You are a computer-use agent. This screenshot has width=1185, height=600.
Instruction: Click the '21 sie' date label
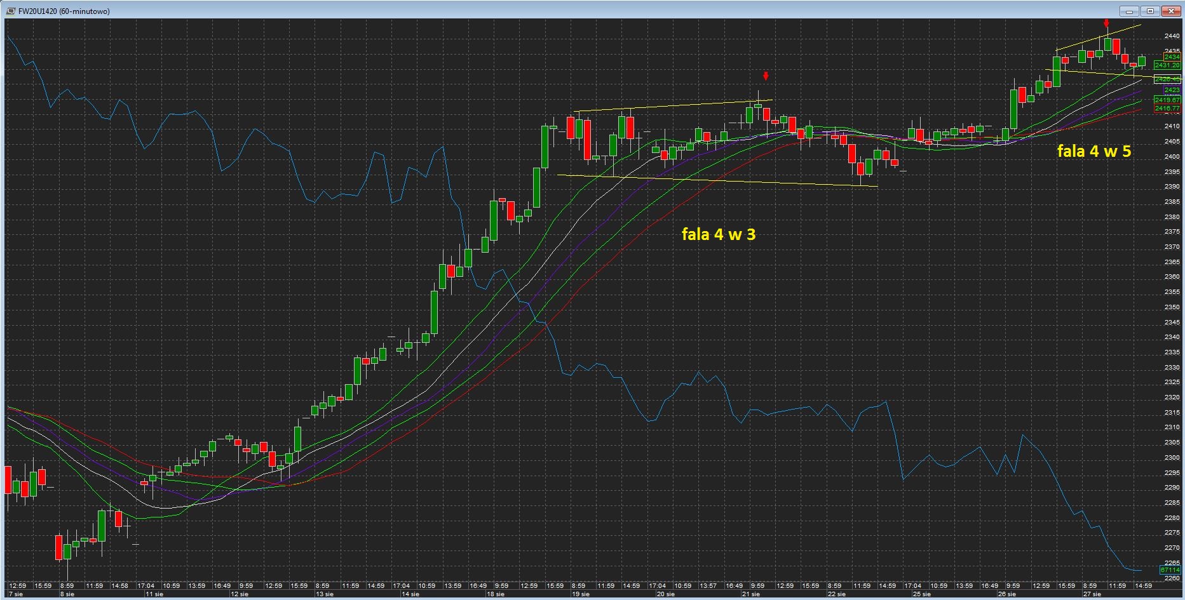pos(751,594)
